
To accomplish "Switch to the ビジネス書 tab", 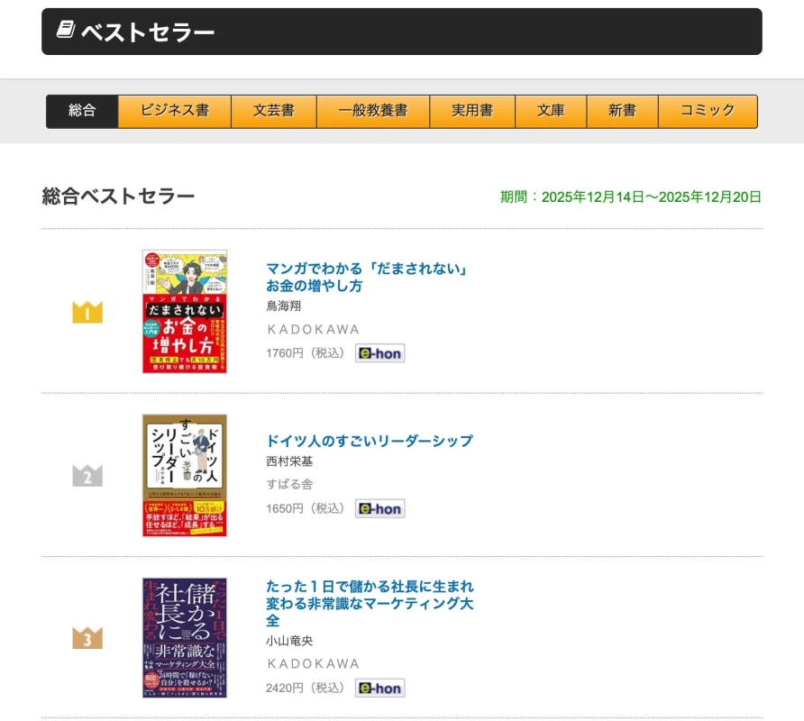I will (x=175, y=110).
